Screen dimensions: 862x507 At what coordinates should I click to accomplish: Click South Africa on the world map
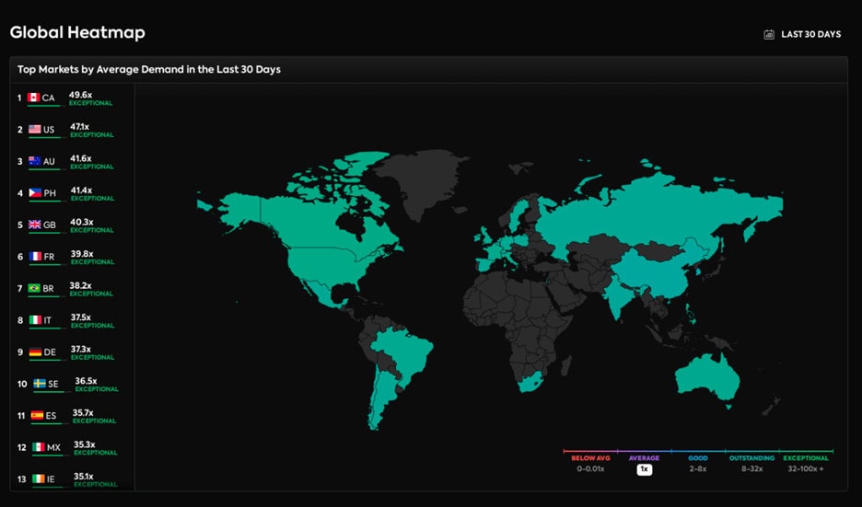tap(529, 382)
